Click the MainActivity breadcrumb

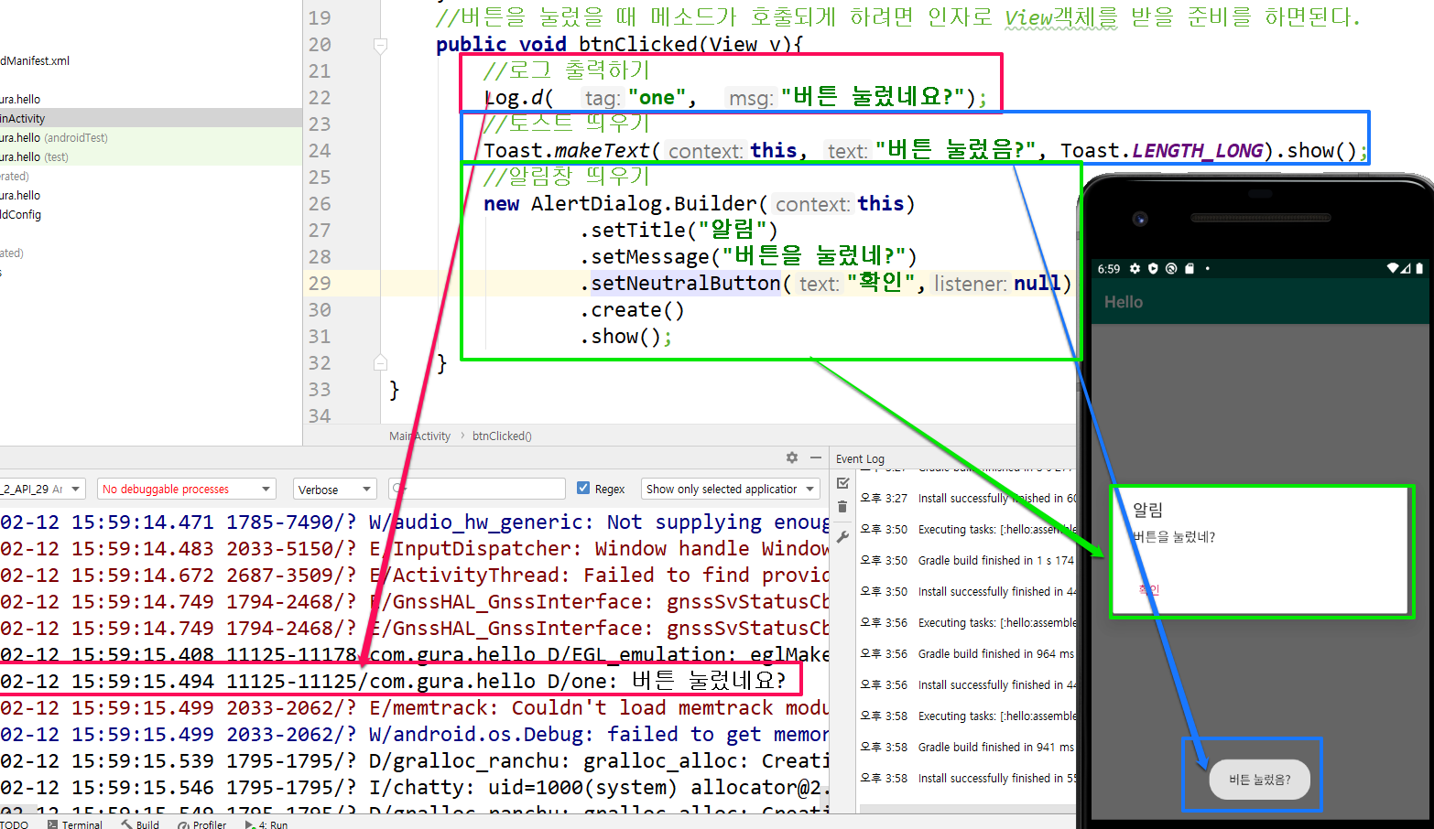click(419, 436)
